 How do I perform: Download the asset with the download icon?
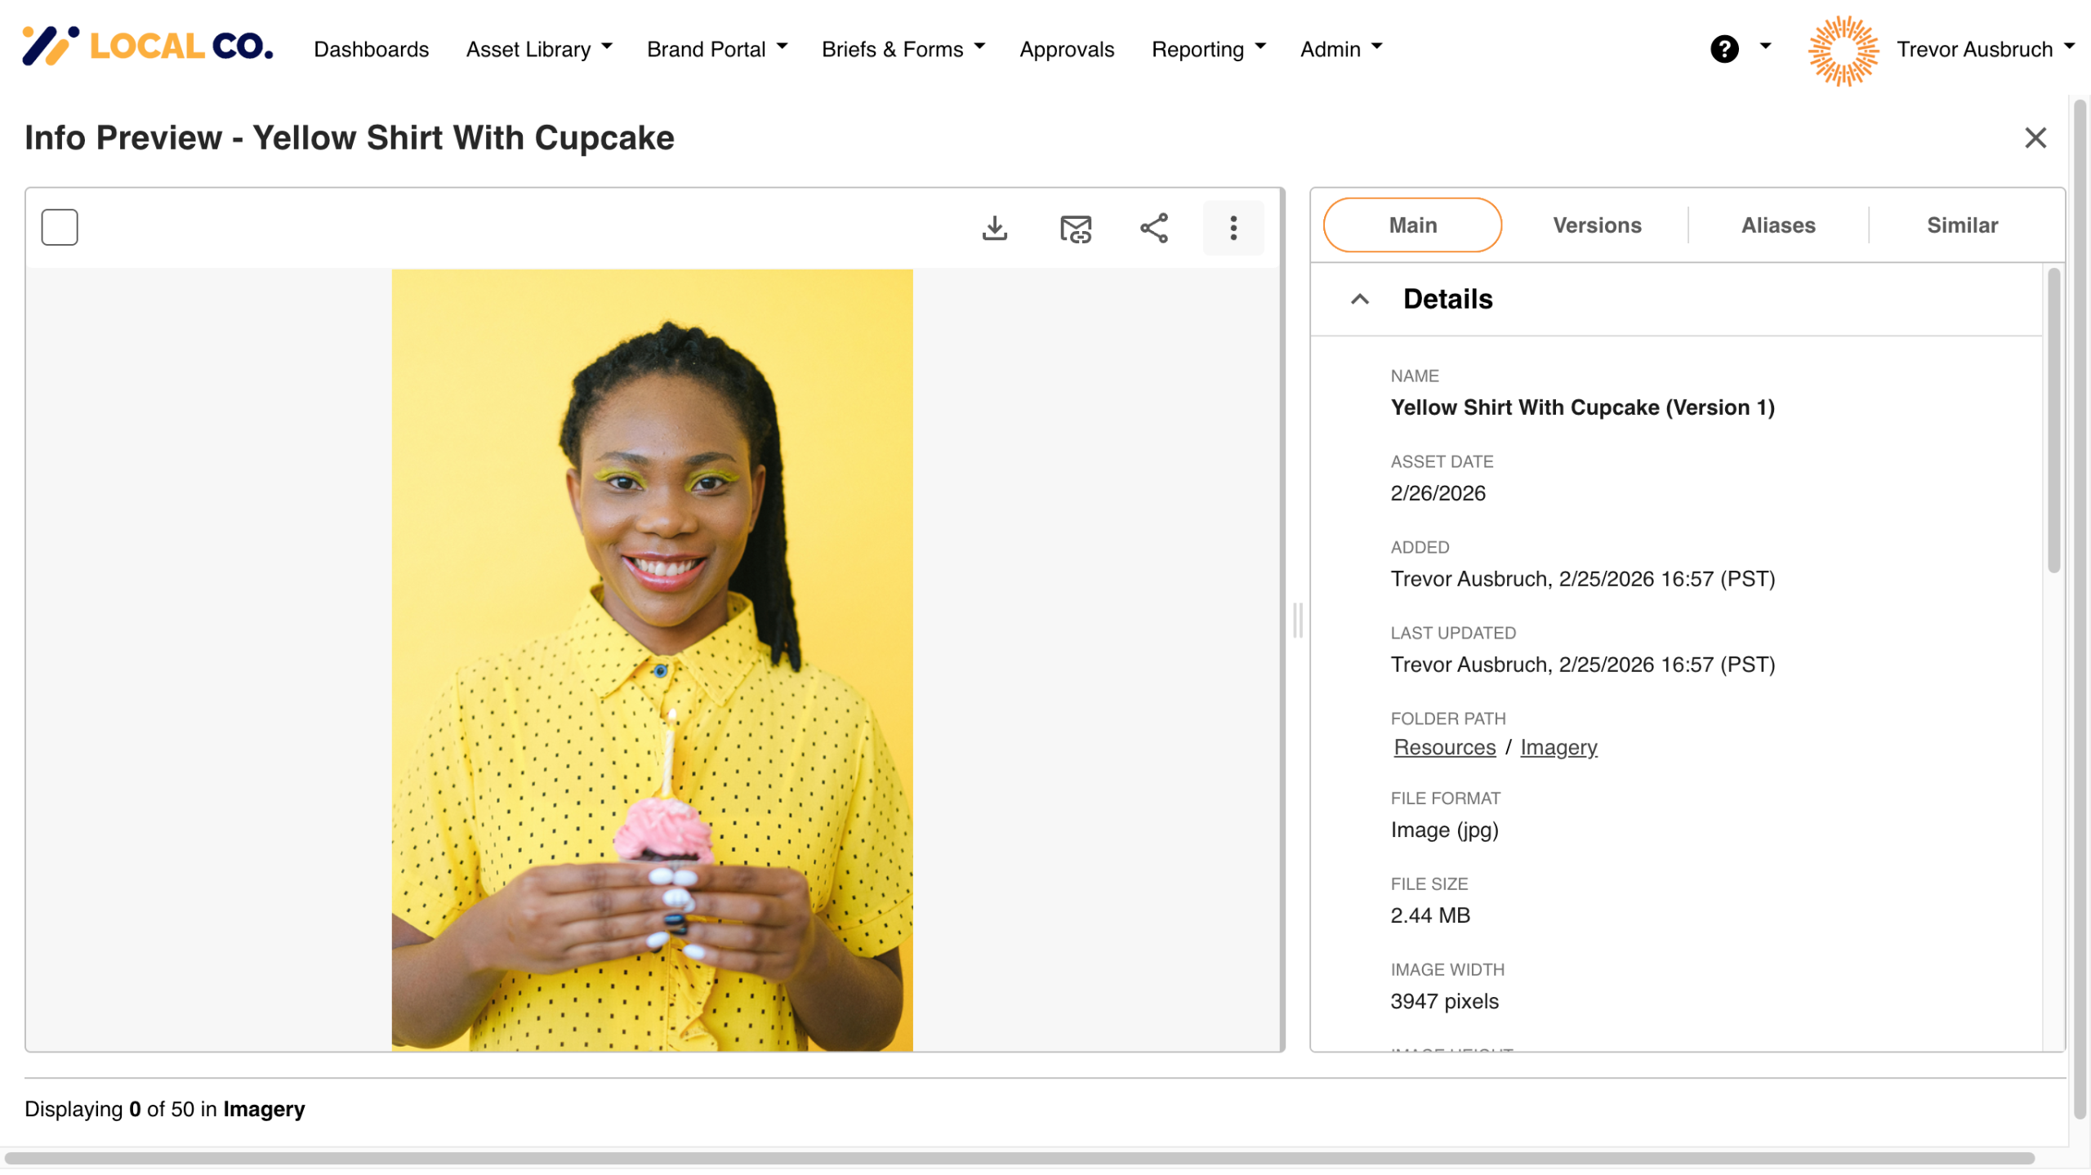(x=994, y=228)
